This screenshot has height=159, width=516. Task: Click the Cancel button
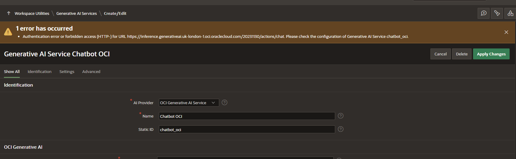coord(440,54)
